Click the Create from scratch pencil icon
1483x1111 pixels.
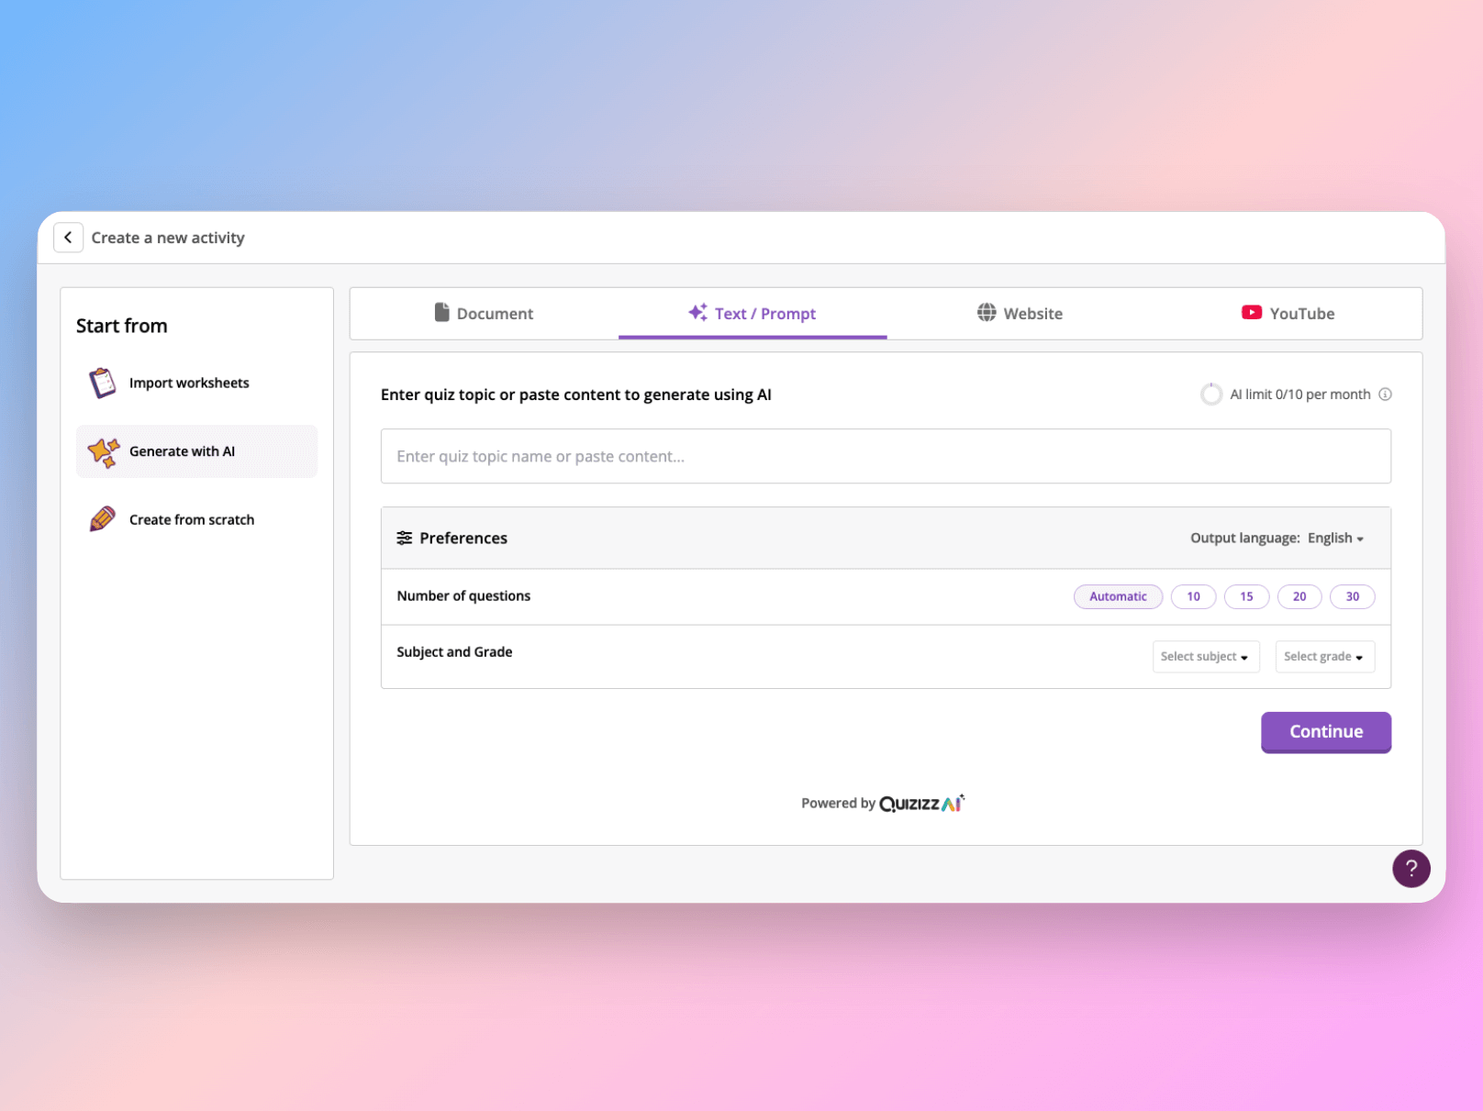tap(101, 518)
